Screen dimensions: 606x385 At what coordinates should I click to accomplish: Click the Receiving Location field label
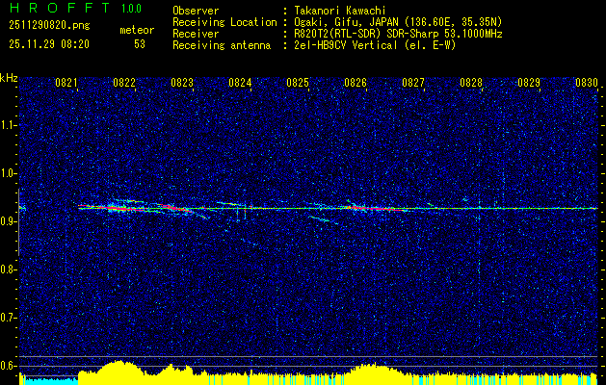[224, 22]
